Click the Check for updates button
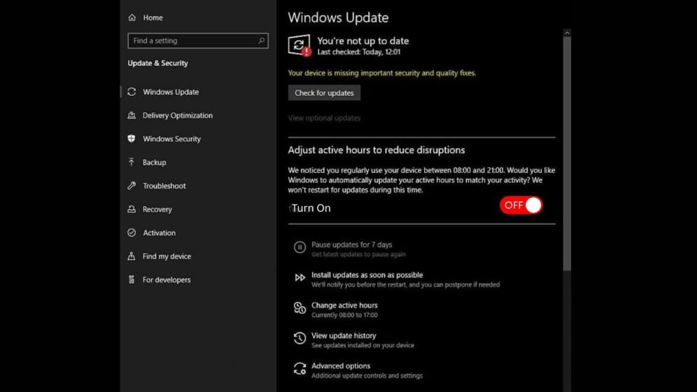 pos(324,93)
